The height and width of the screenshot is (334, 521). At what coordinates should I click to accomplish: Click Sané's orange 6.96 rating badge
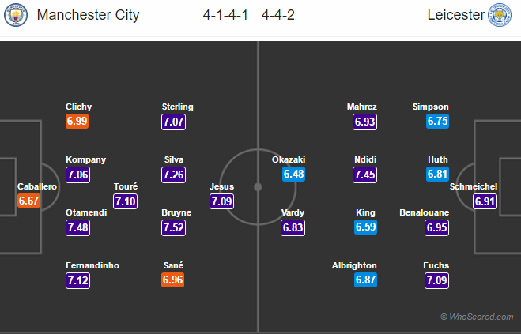coord(174,280)
